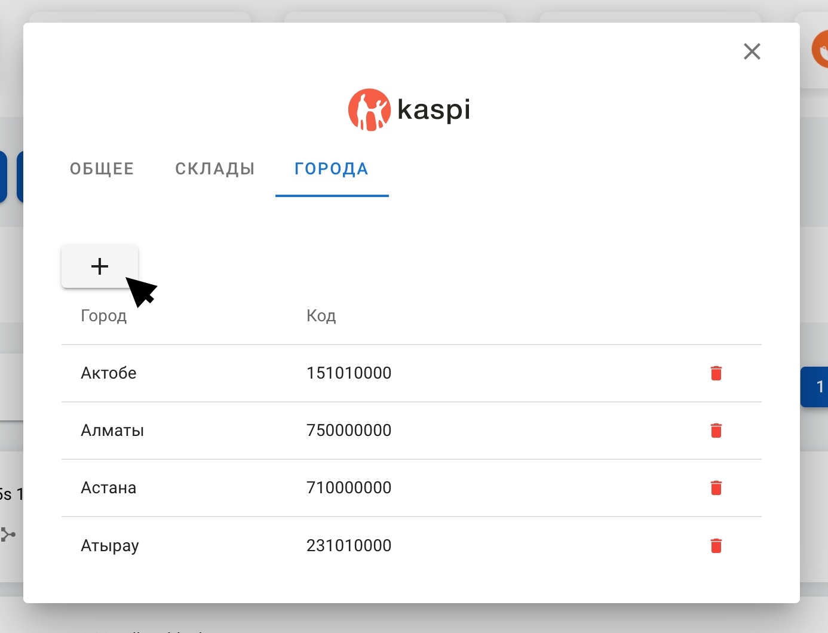Image resolution: width=828 pixels, height=633 pixels.
Task: Click the Алматы city name
Action: click(x=112, y=431)
